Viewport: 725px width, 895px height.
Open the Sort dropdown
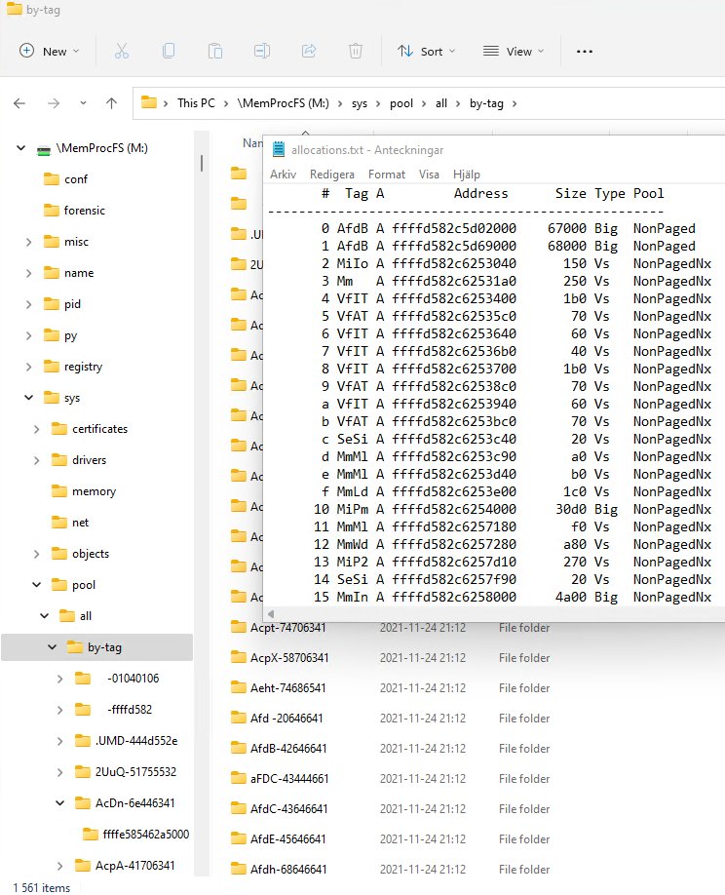click(x=427, y=52)
